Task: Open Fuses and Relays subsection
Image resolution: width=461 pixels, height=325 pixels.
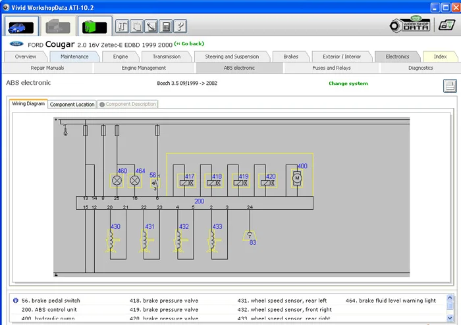Action: coord(332,68)
